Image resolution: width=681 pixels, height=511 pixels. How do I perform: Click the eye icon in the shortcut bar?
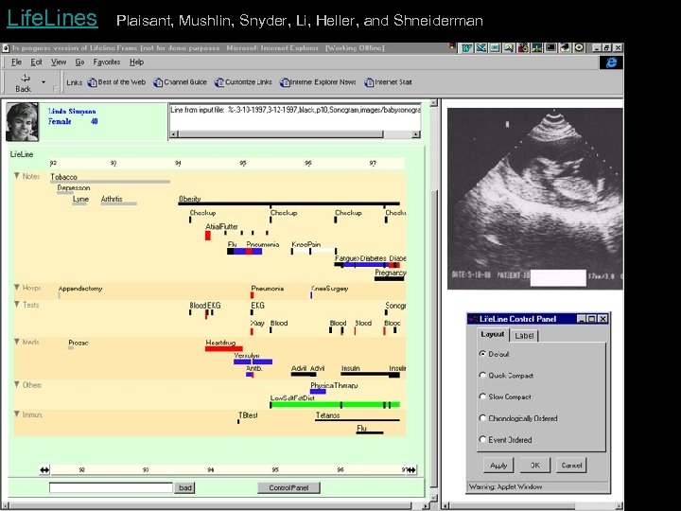click(579, 48)
